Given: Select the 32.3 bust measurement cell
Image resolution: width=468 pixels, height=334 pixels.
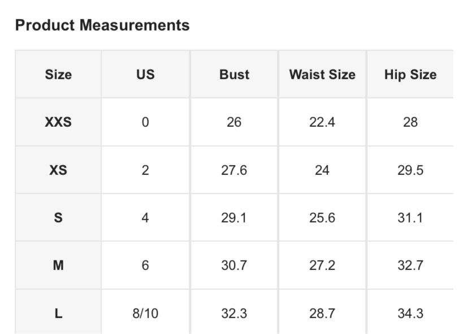Looking at the screenshot, I should (x=234, y=313).
